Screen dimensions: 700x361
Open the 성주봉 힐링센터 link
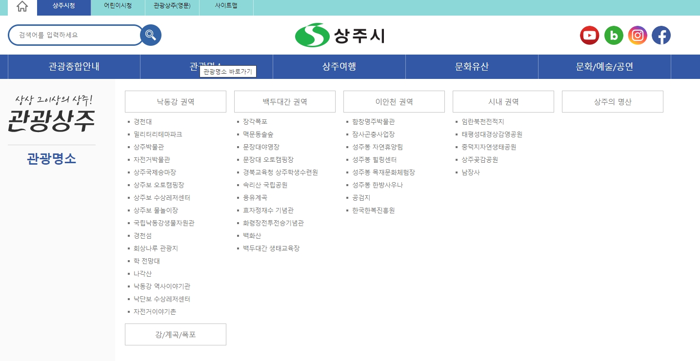click(x=374, y=160)
